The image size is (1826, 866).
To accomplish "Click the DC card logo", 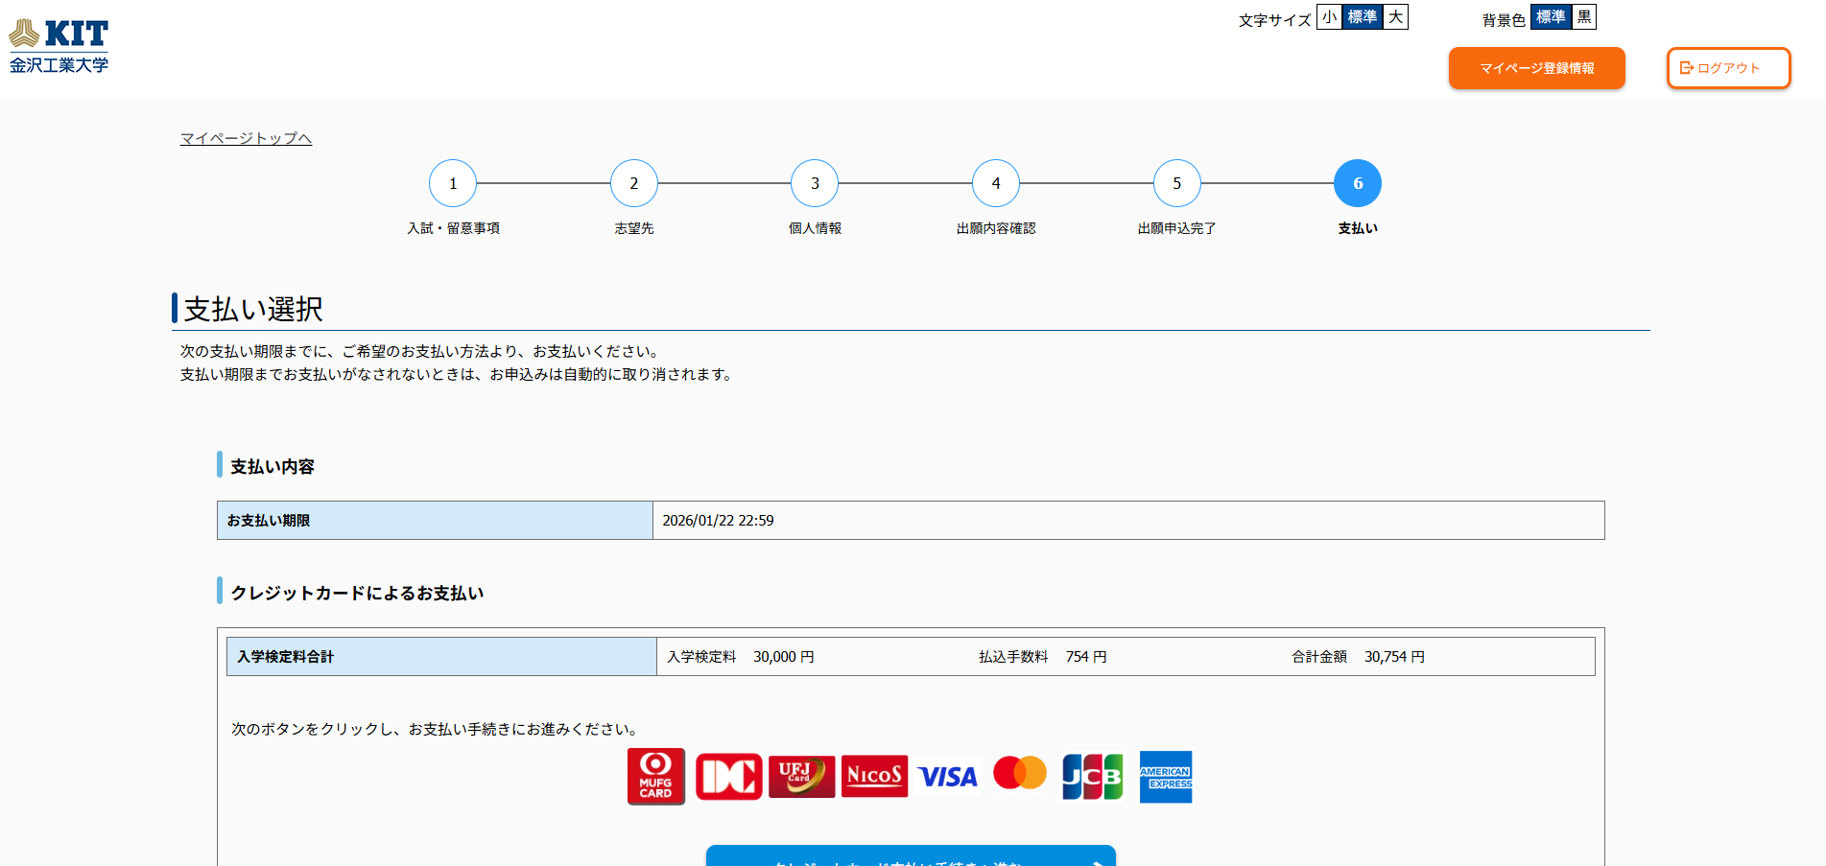I will 728,776.
